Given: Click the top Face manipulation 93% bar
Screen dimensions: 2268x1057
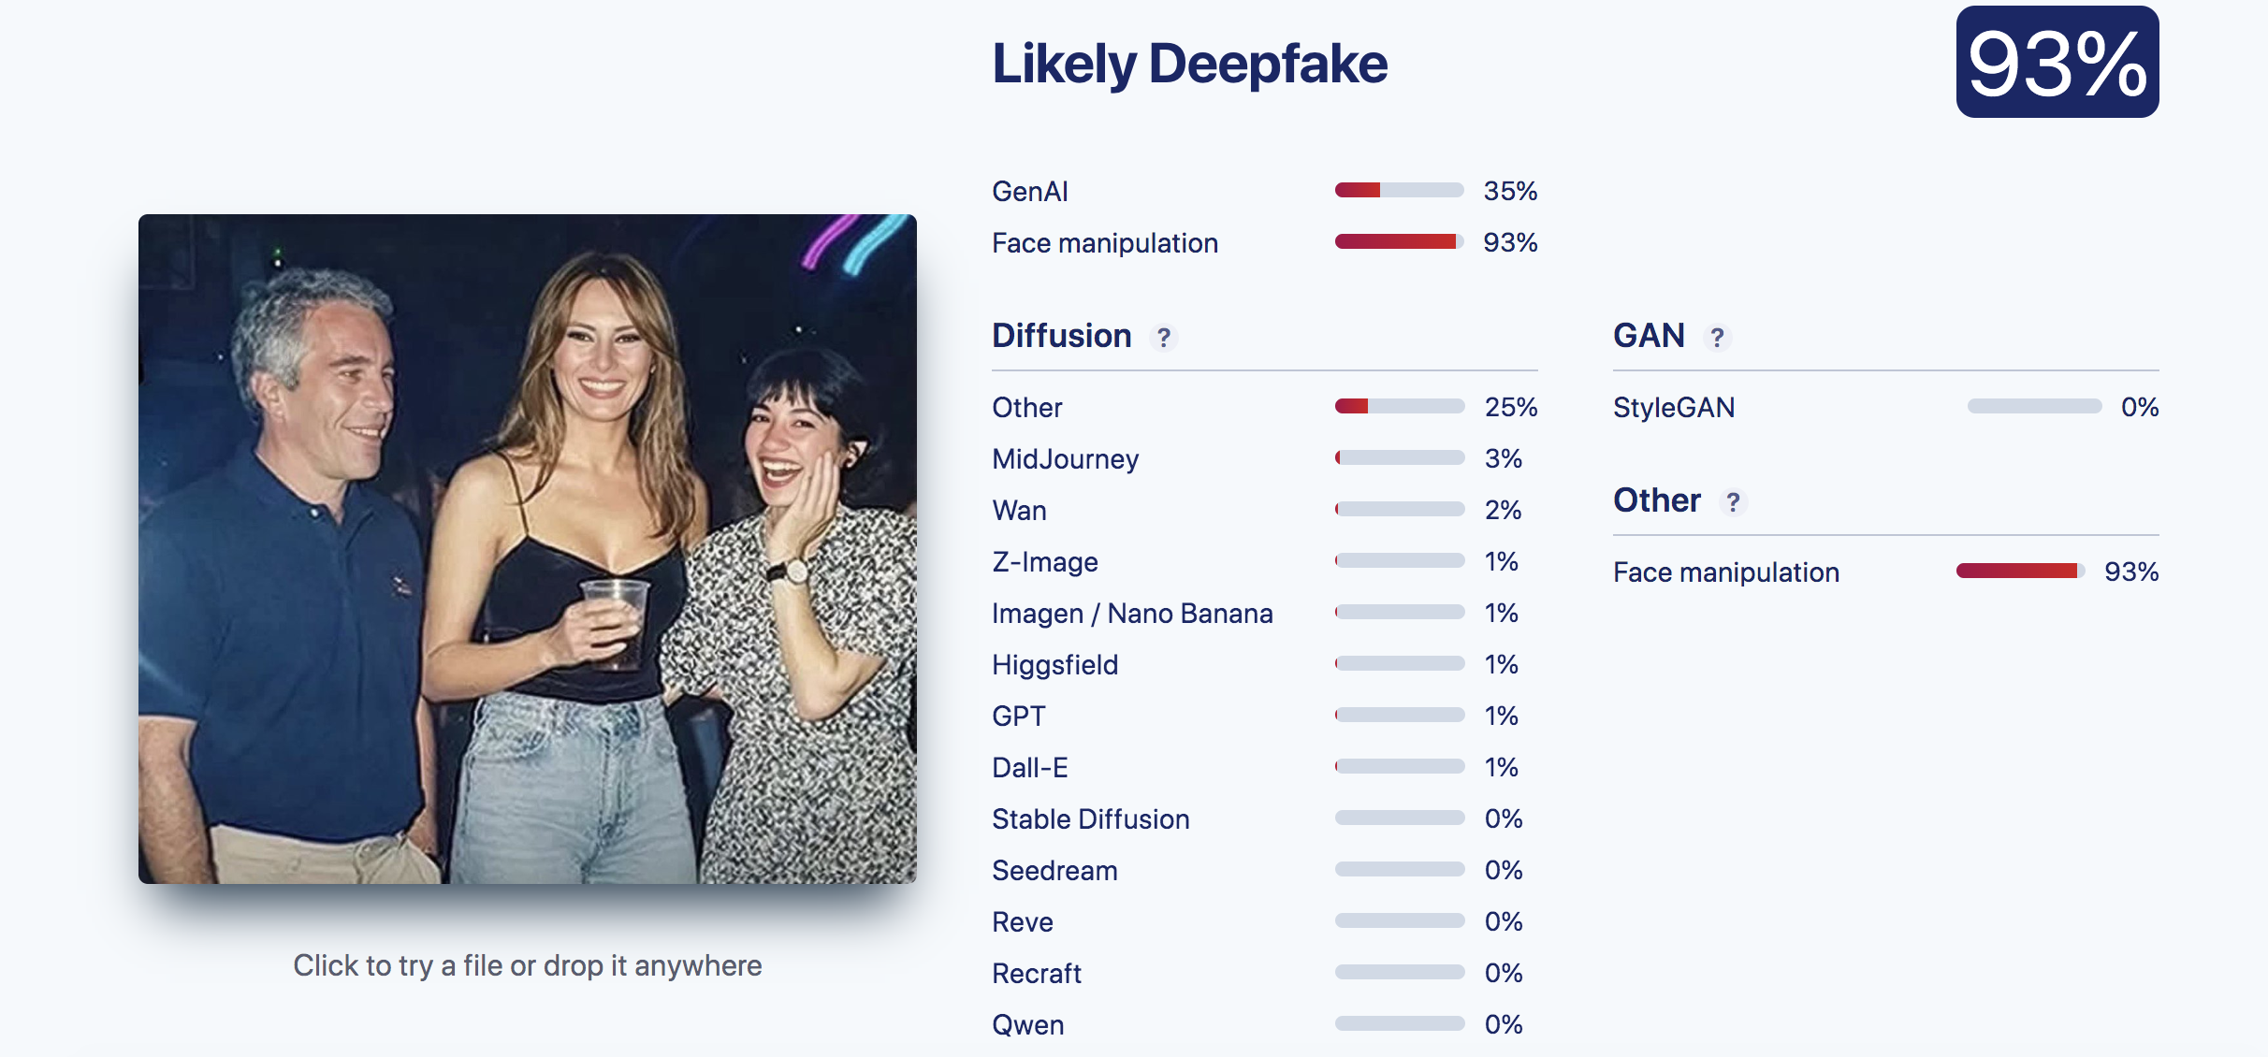Looking at the screenshot, I should tap(1399, 242).
